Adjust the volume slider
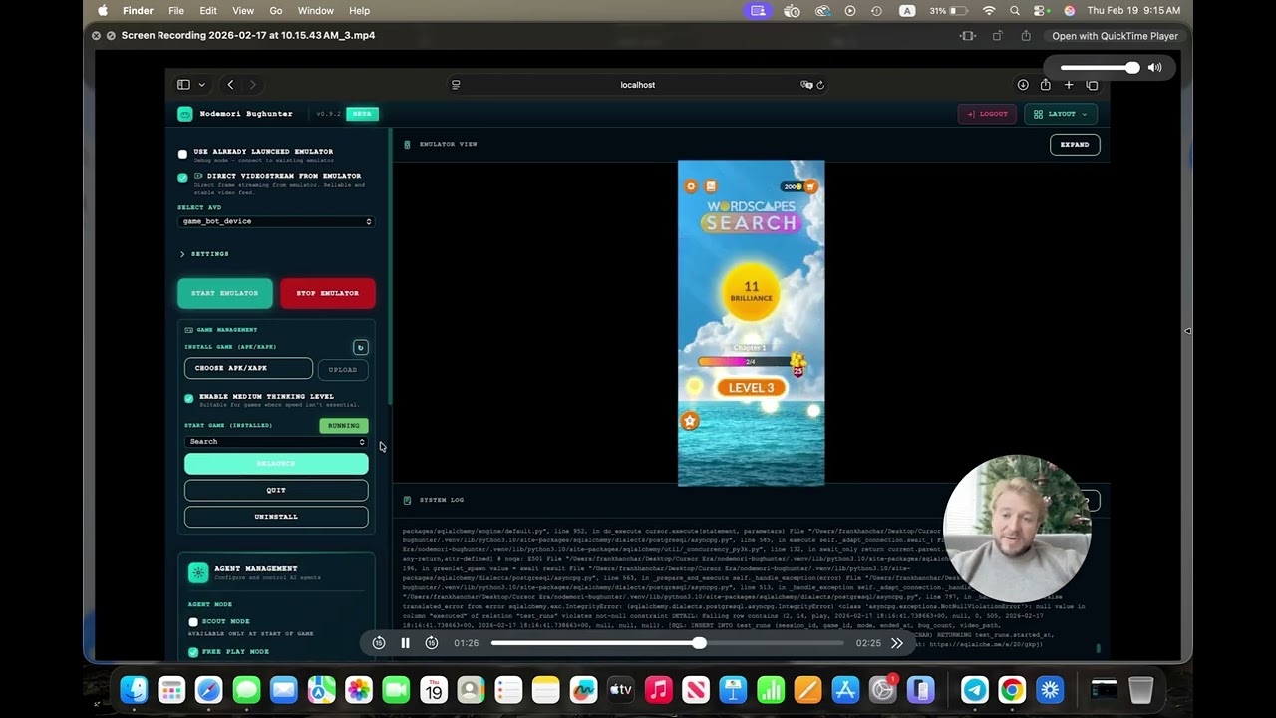Image resolution: width=1276 pixels, height=718 pixels. (x=1100, y=68)
